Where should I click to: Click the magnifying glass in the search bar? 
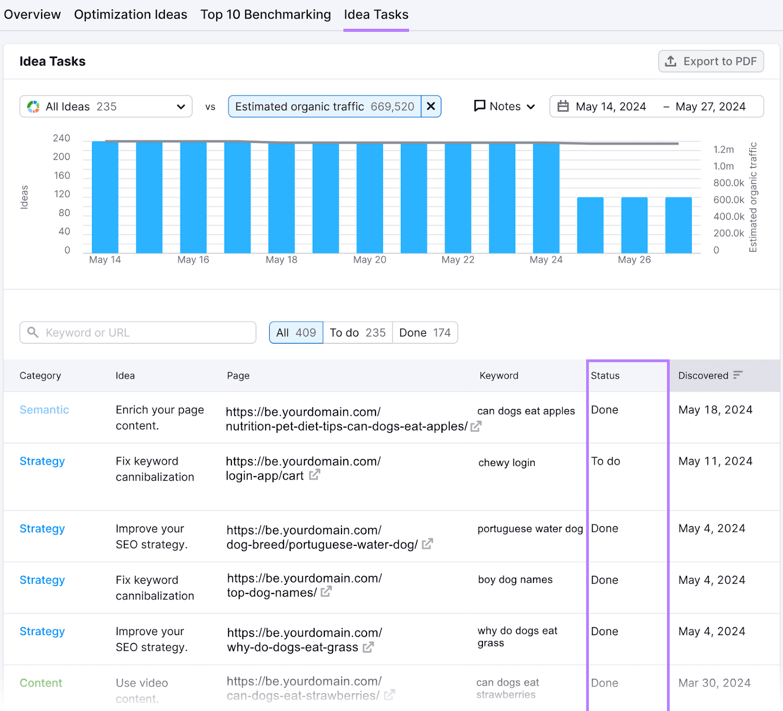pyautogui.click(x=33, y=333)
